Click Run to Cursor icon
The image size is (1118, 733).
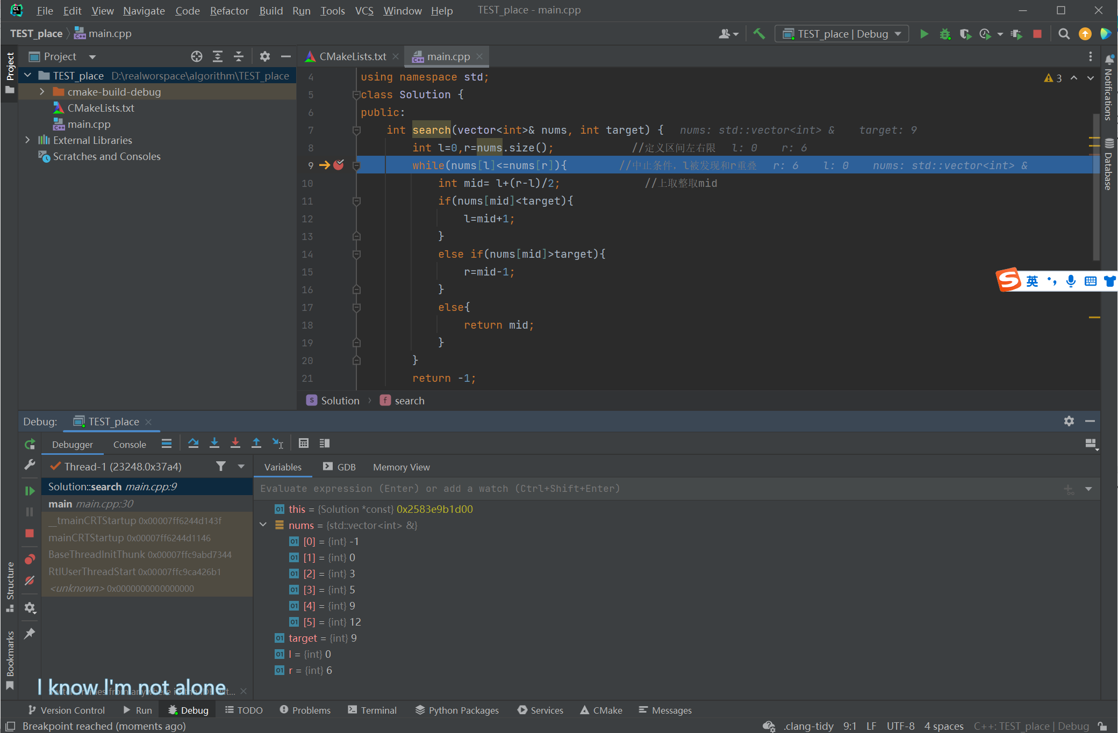tap(278, 443)
